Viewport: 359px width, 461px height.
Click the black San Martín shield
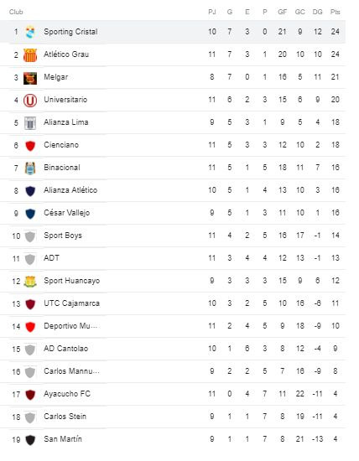30,440
